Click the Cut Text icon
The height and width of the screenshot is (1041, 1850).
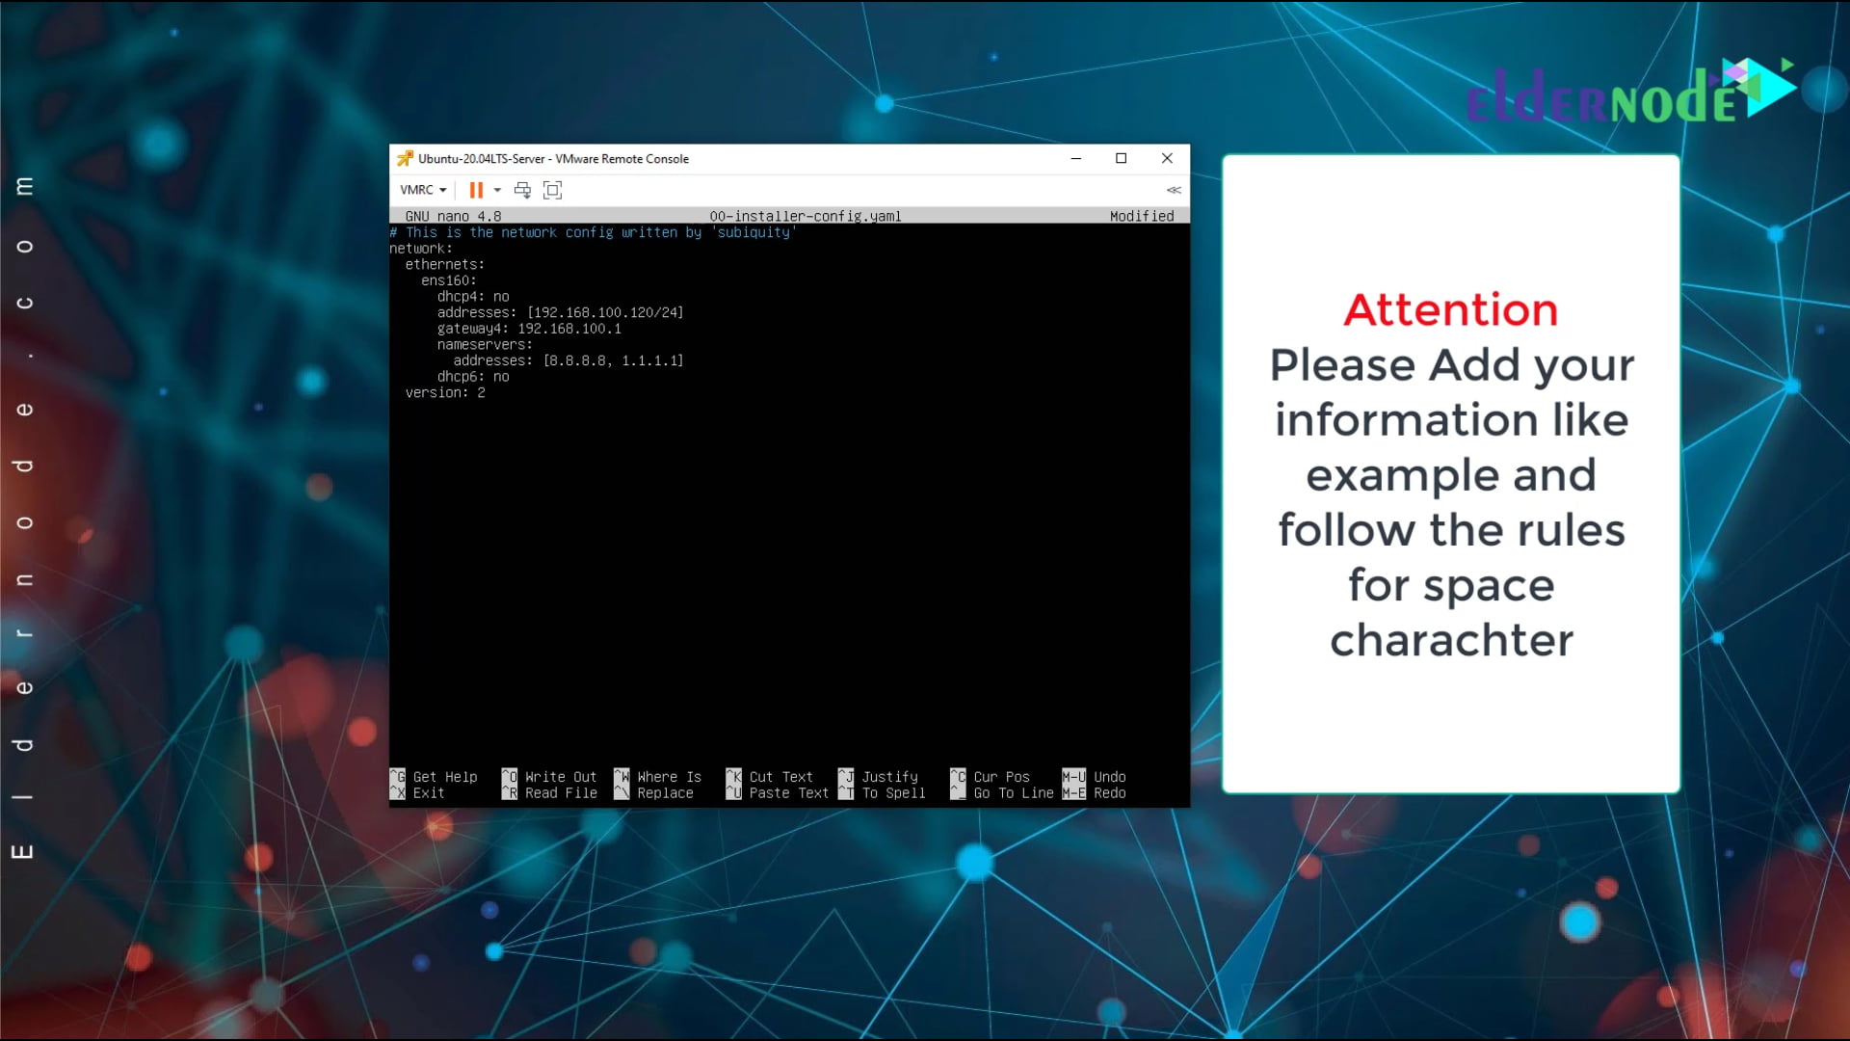point(734,777)
